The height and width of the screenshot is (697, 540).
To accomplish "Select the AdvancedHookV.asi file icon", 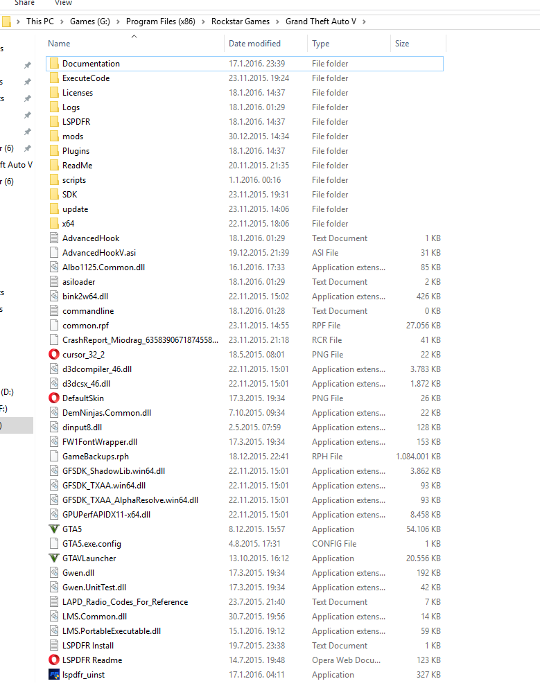I will point(54,253).
